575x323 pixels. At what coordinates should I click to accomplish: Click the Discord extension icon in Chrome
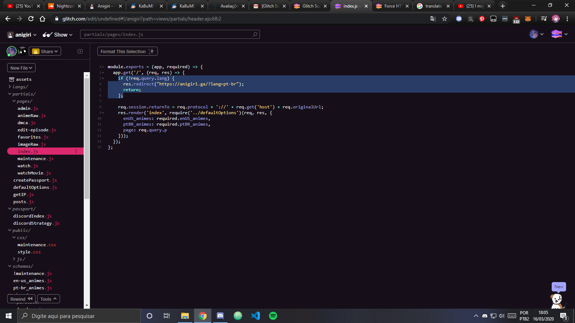point(459,19)
